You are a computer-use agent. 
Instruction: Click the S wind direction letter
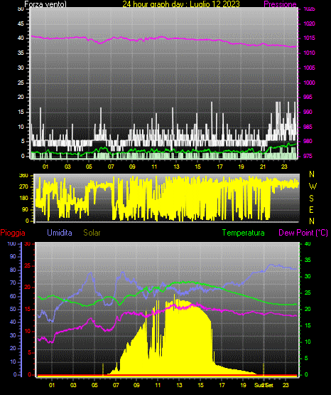[x=311, y=199]
